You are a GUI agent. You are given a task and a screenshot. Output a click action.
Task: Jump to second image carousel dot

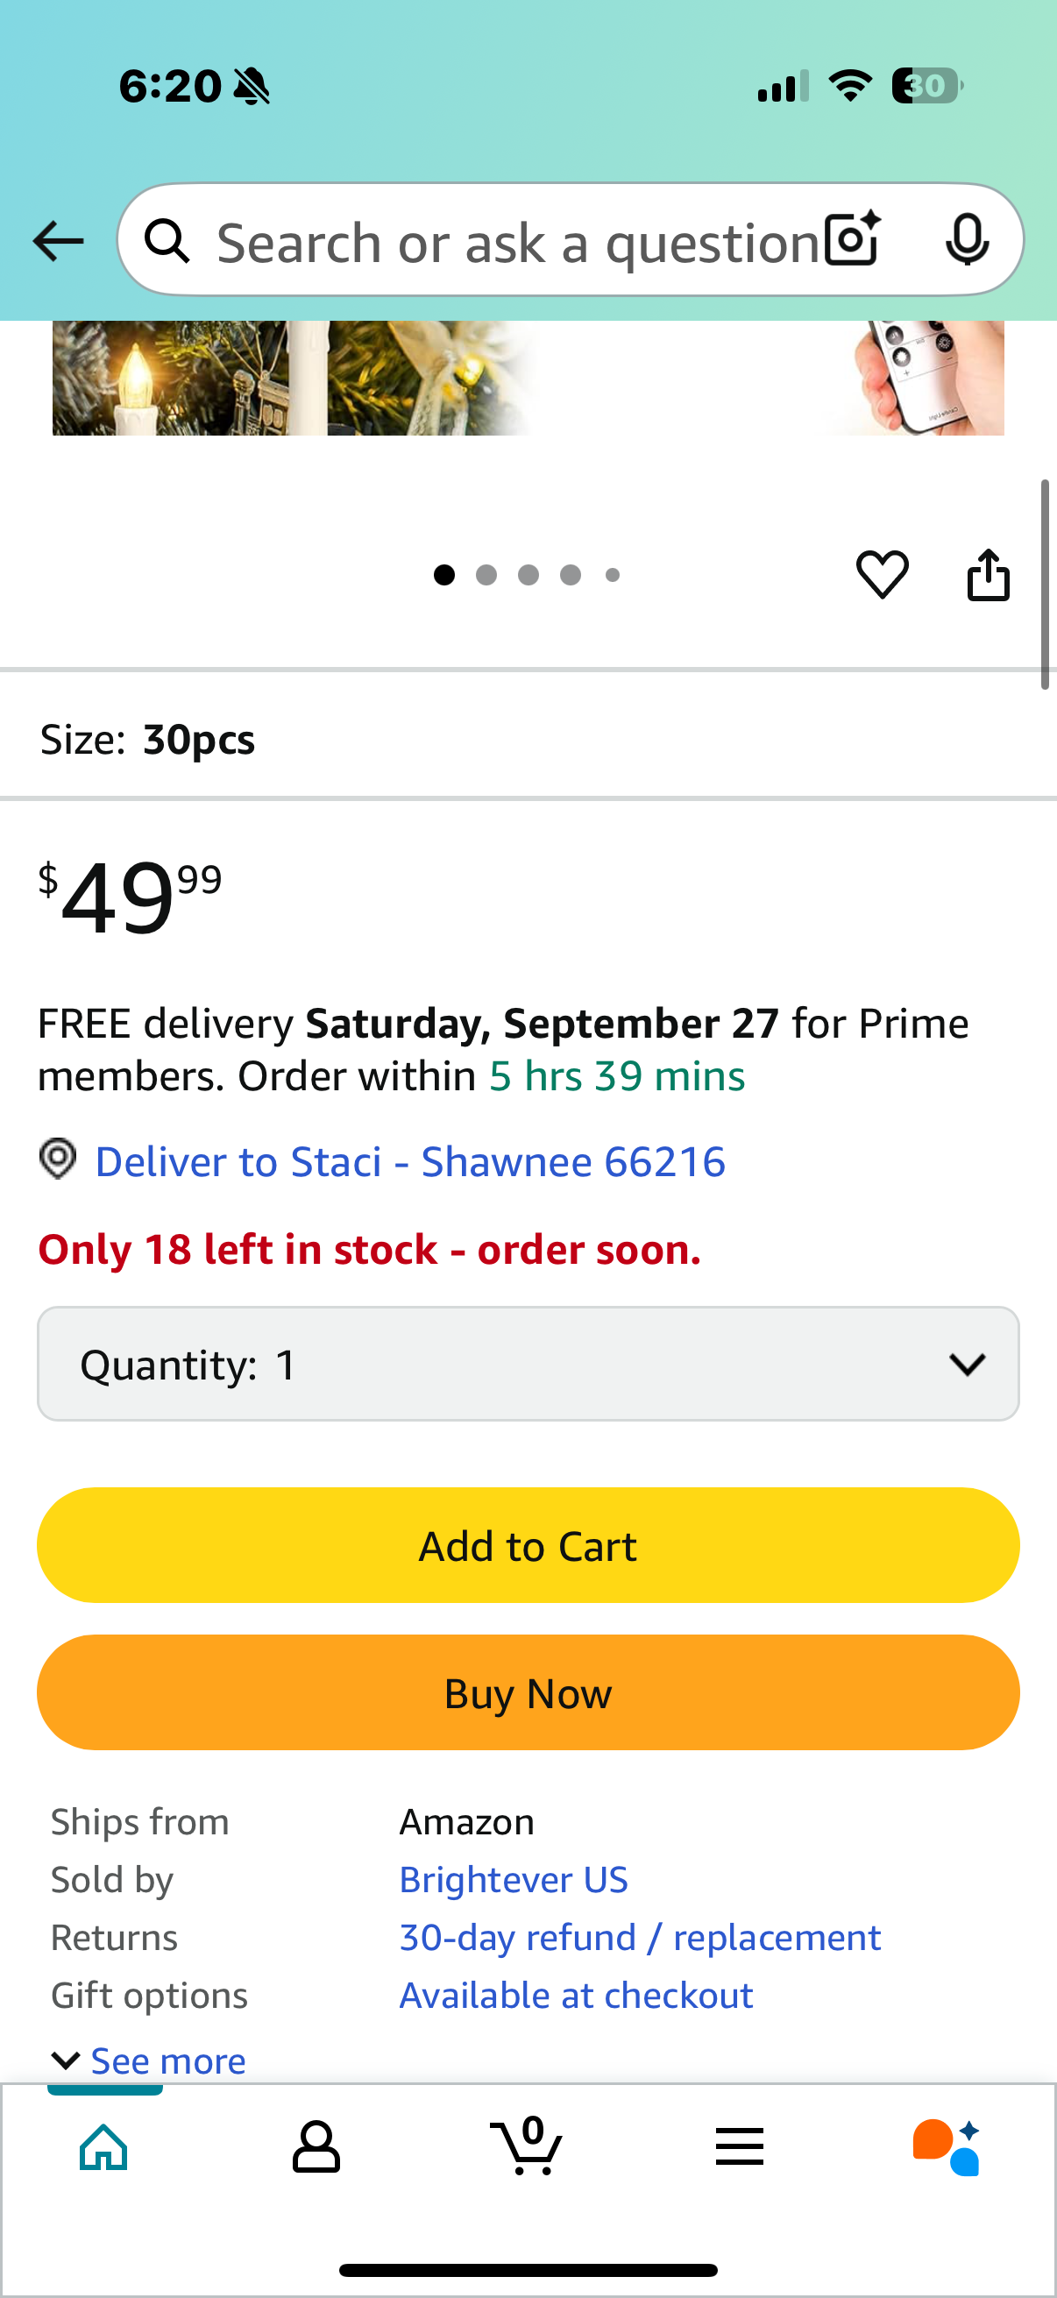tap(486, 576)
